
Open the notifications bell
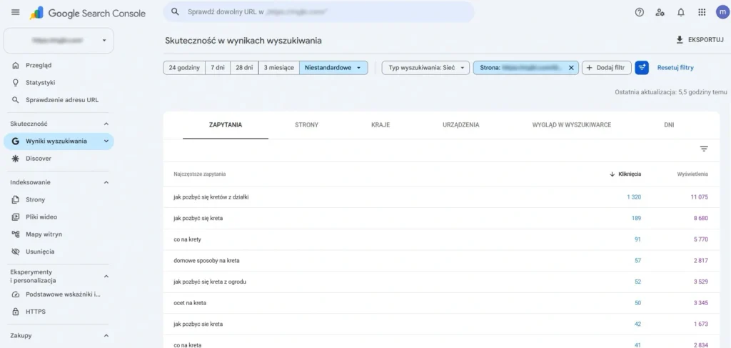coord(680,13)
